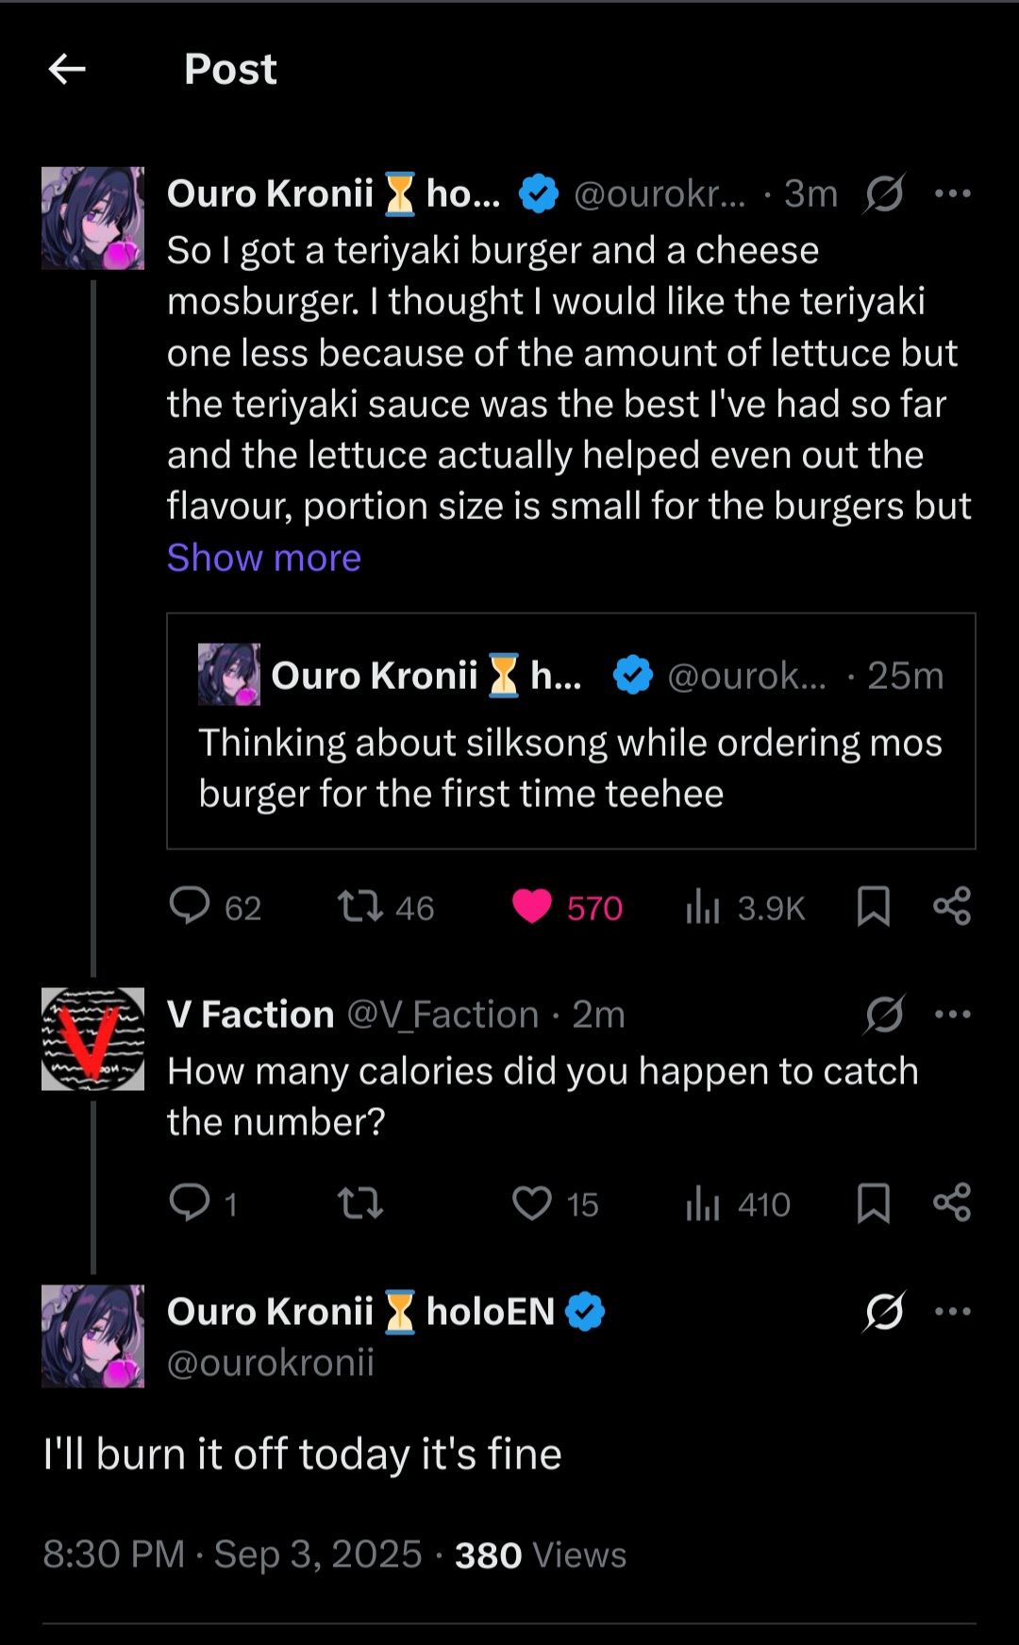Like V Faction's calories reply

[532, 1203]
